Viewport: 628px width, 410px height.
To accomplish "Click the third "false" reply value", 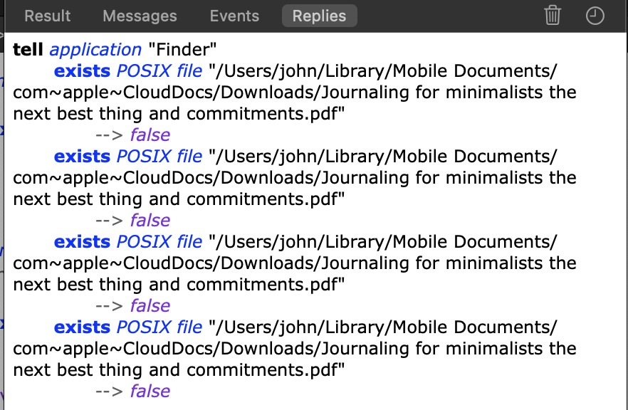I will click(x=150, y=306).
